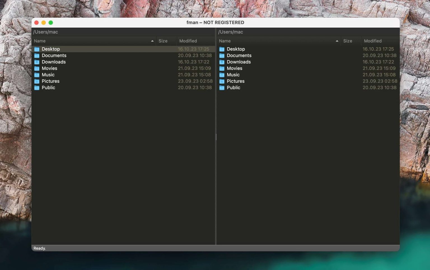Click the Desktop folder icon in left pane
Image resolution: width=430 pixels, height=270 pixels.
click(37, 49)
